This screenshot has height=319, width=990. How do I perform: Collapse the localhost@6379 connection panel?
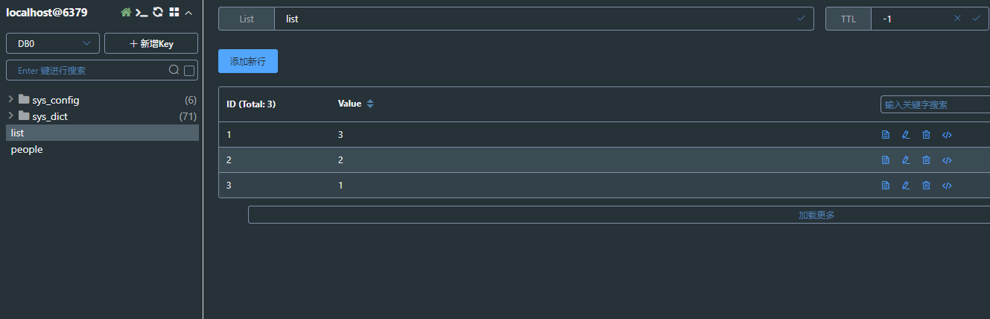pyautogui.click(x=188, y=13)
